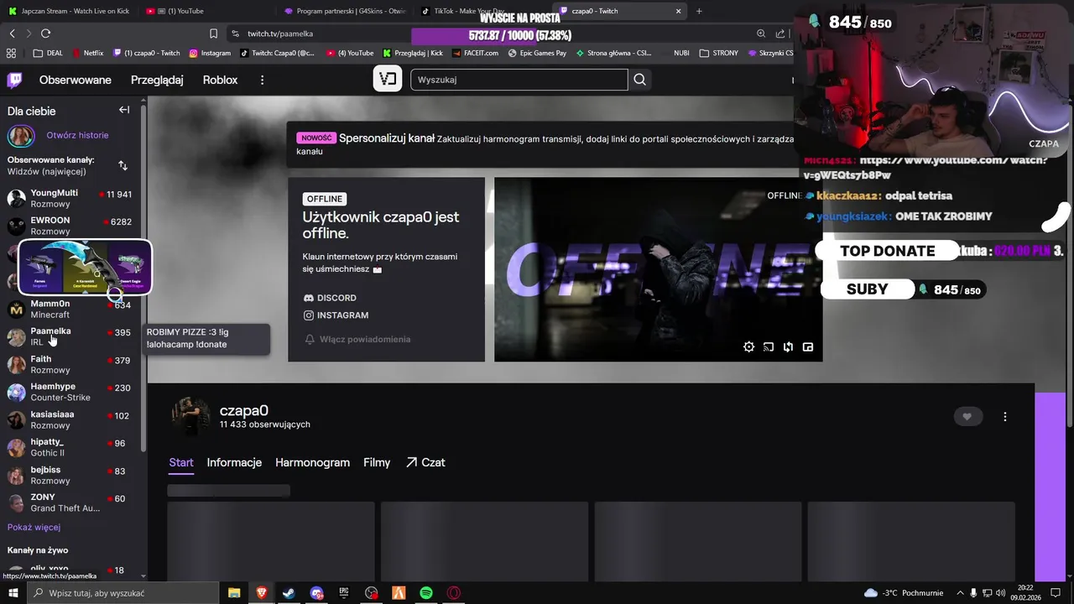The image size is (1074, 604).
Task: Select the Informacje channel tab
Action: (x=234, y=462)
